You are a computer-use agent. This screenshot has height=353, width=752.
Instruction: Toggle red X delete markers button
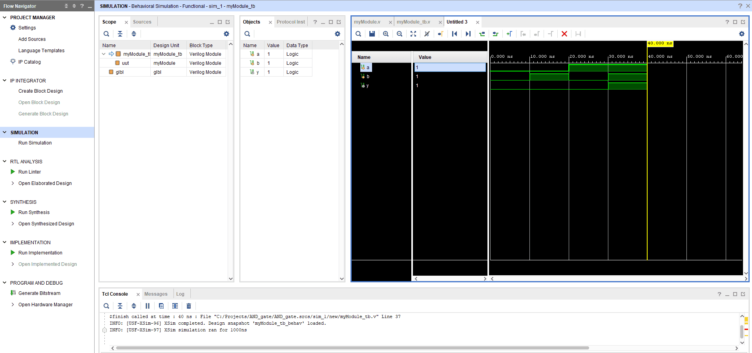point(564,34)
